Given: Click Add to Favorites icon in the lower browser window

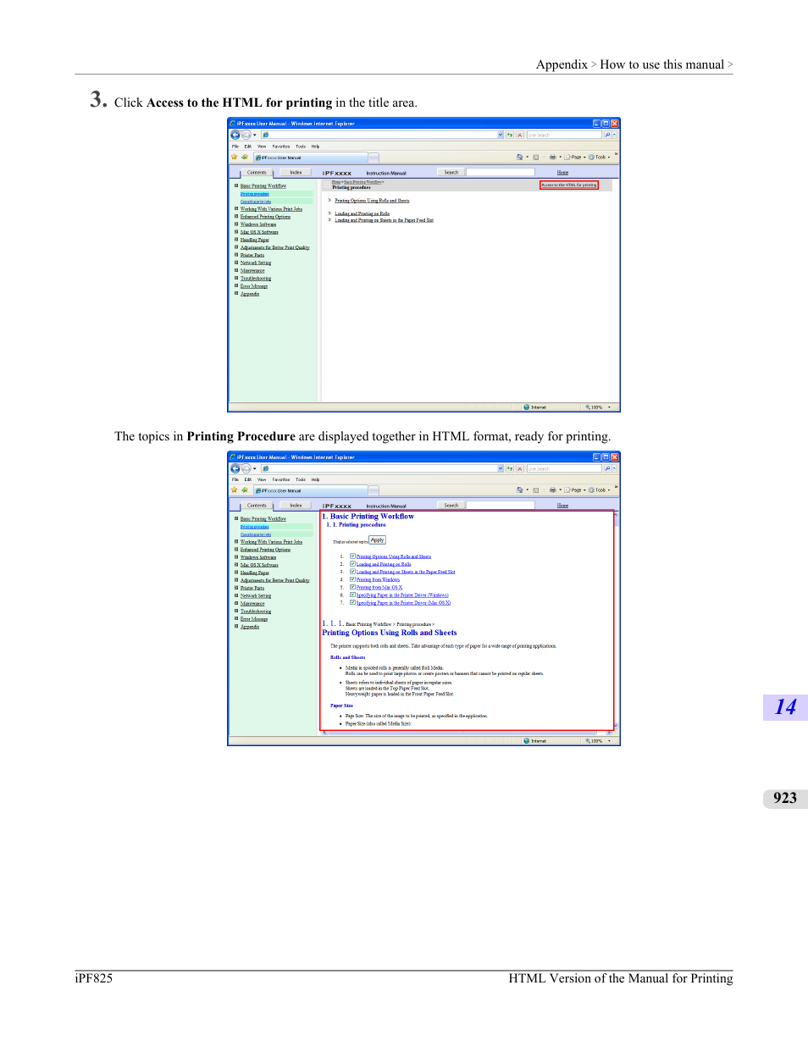Looking at the screenshot, I should coord(244,490).
